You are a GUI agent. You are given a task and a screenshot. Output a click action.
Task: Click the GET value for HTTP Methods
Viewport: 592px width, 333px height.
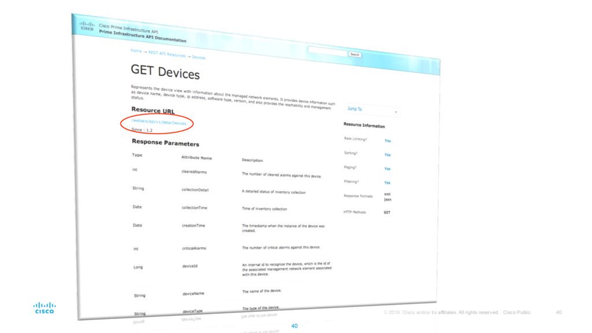(x=387, y=213)
